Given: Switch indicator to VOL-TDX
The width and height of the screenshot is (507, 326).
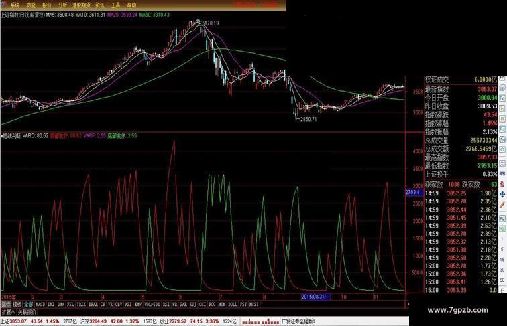Looking at the screenshot, I should [152, 304].
